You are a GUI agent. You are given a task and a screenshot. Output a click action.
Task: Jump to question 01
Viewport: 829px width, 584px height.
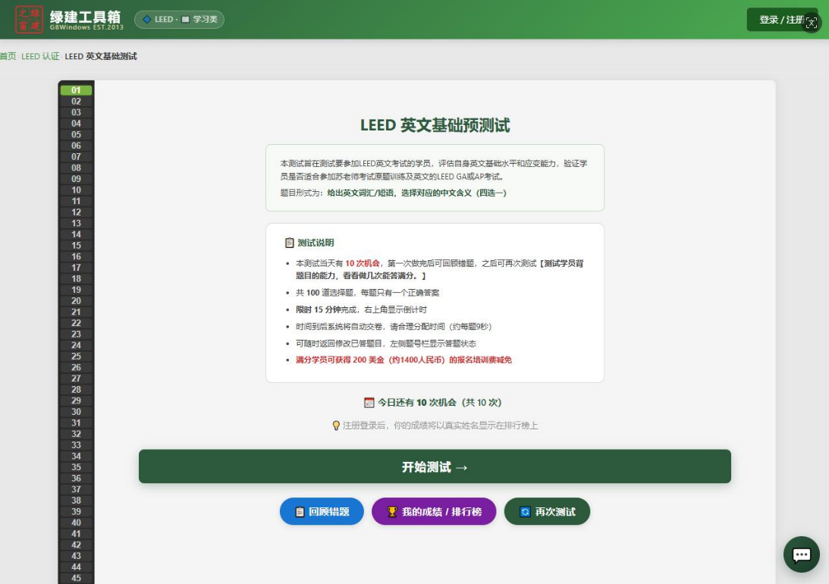(76, 90)
